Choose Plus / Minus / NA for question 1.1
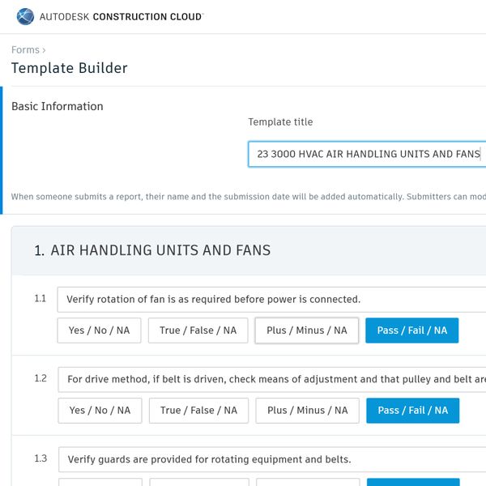The width and height of the screenshot is (486, 486). tap(306, 330)
